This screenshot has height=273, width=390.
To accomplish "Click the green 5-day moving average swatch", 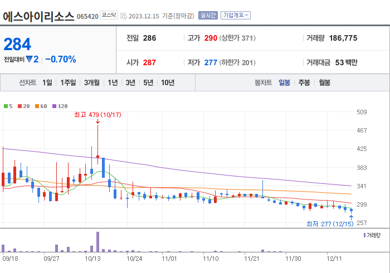I will point(6,106).
